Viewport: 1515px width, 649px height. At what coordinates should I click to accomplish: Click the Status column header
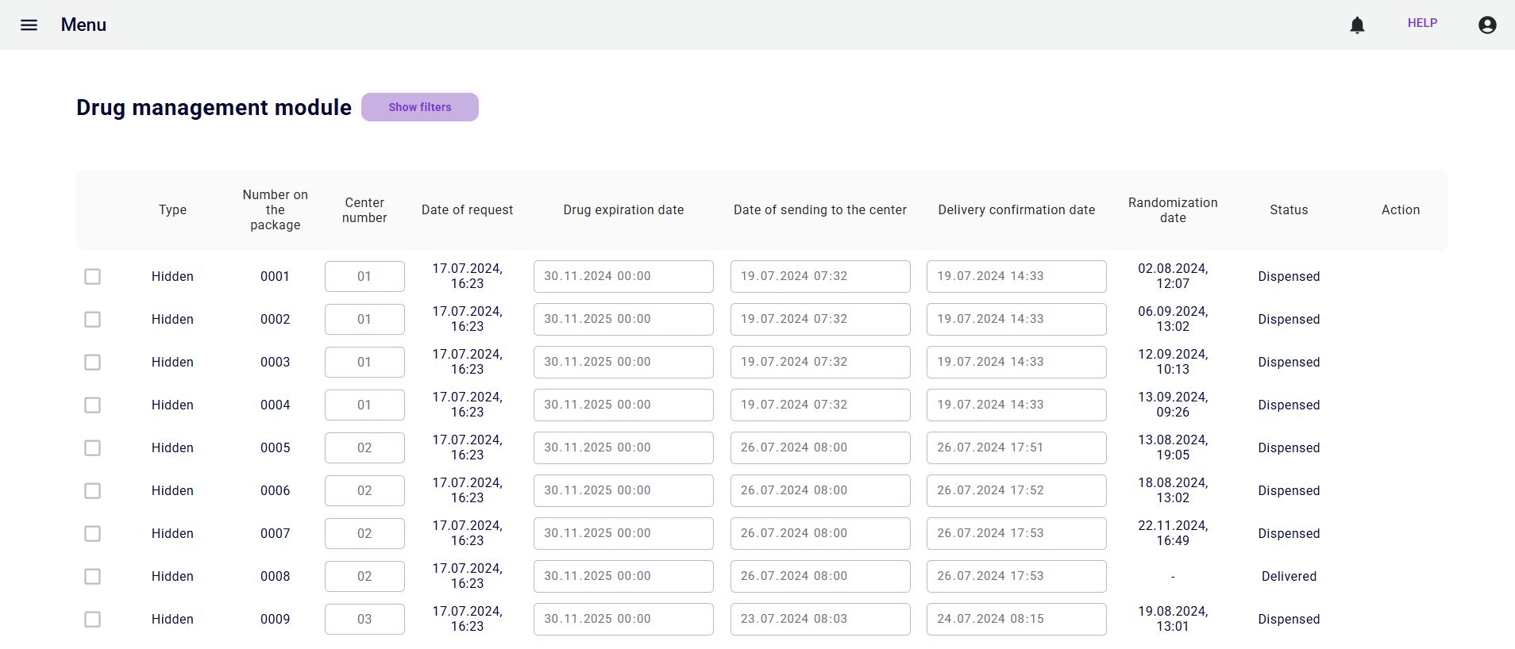1288,209
